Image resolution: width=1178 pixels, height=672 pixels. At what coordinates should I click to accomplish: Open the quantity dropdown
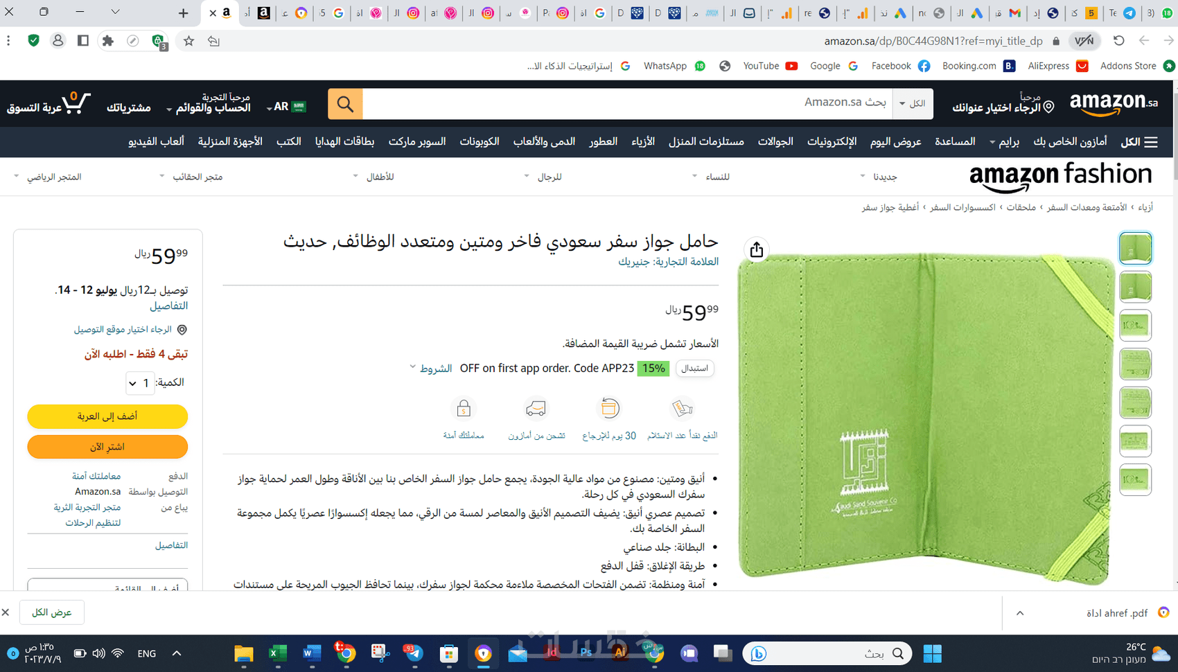click(x=140, y=383)
